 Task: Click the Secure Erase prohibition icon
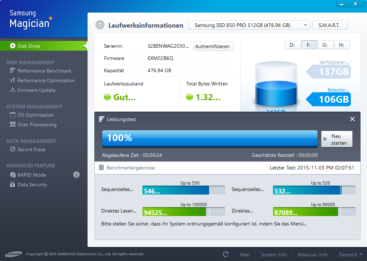click(x=13, y=149)
